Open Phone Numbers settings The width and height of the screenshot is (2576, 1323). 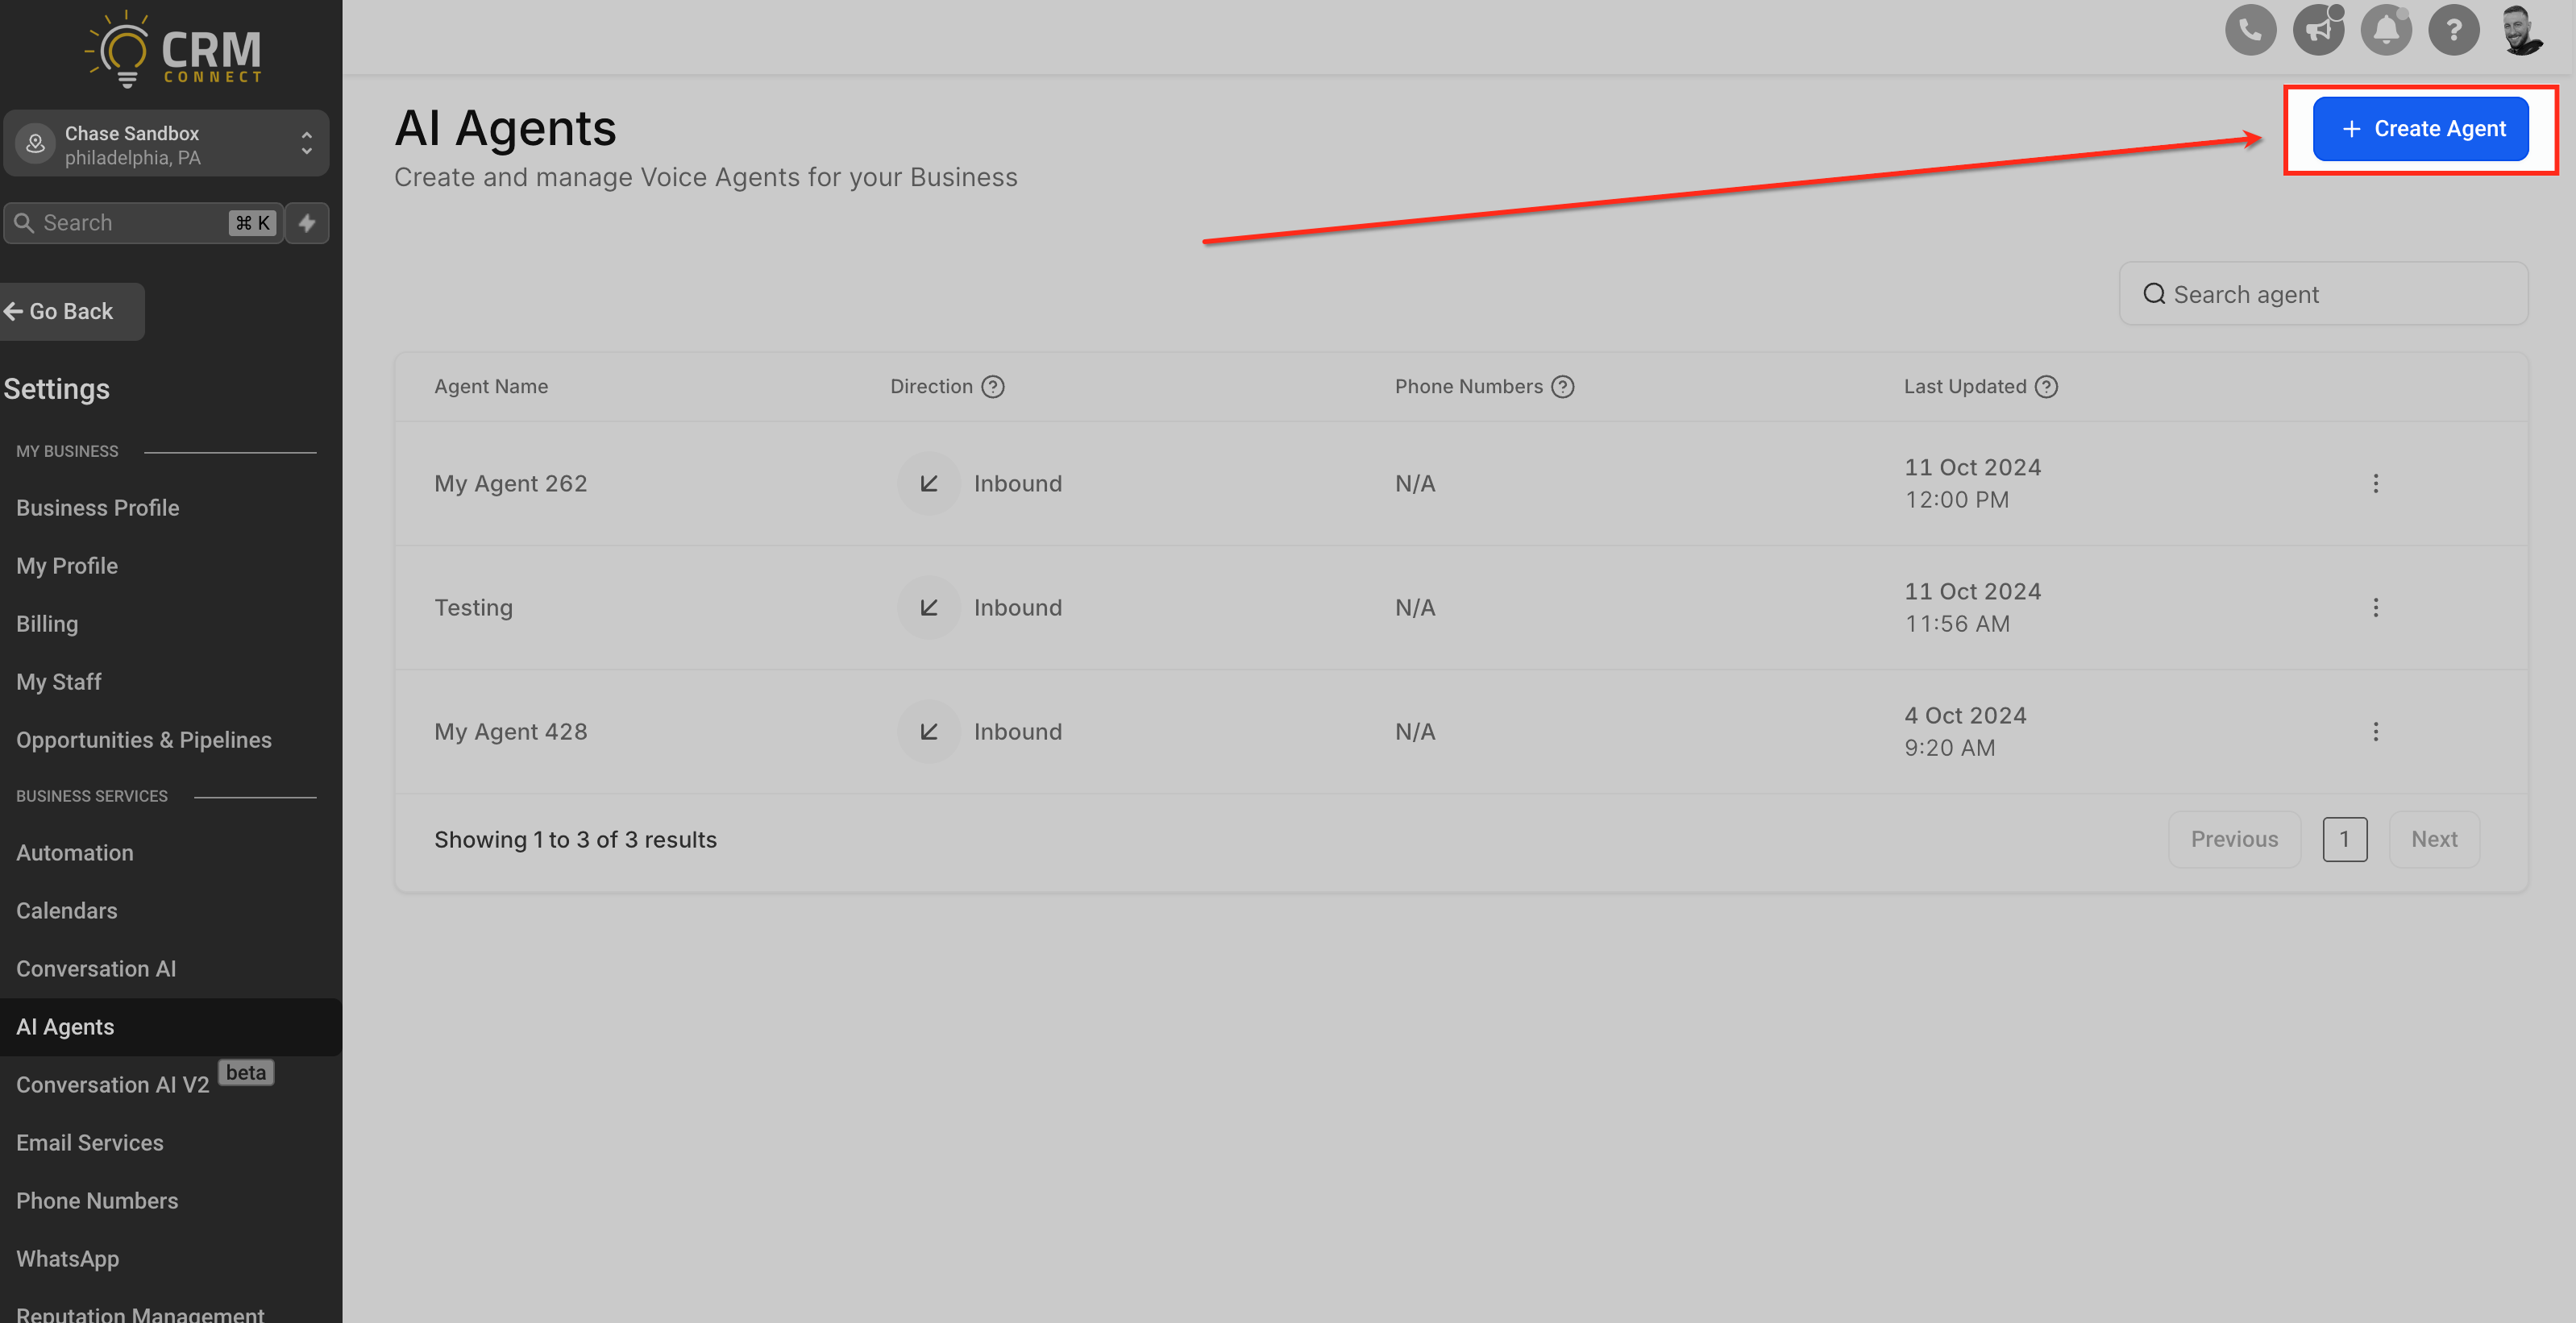97,1201
